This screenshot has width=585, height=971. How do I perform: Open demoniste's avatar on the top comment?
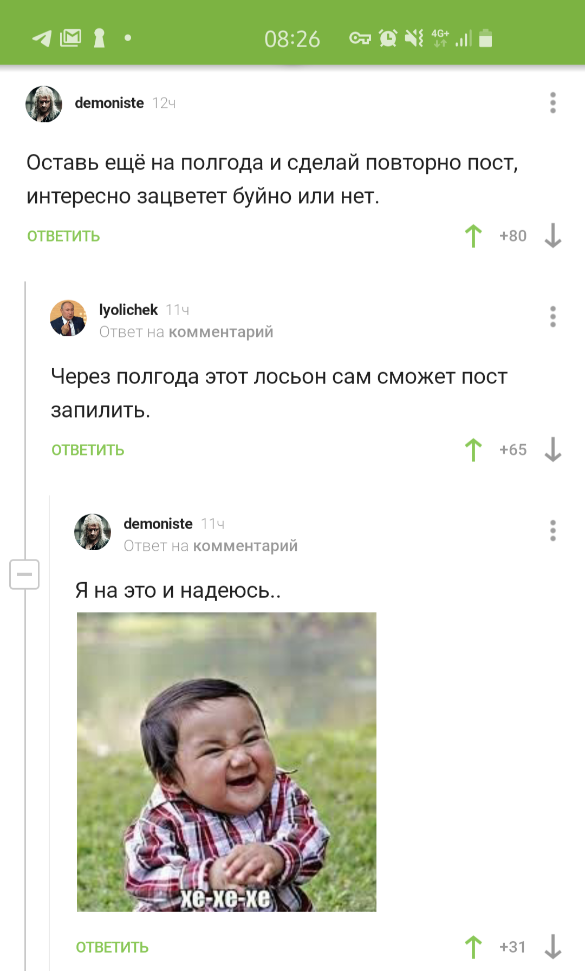(x=44, y=103)
